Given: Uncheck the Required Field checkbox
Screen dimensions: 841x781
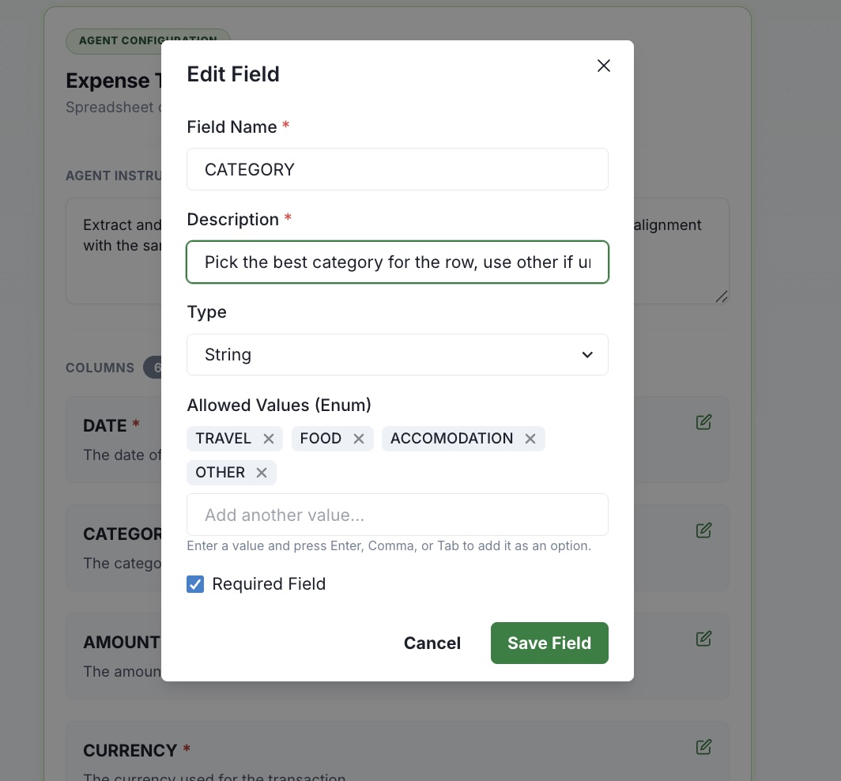Looking at the screenshot, I should [194, 584].
